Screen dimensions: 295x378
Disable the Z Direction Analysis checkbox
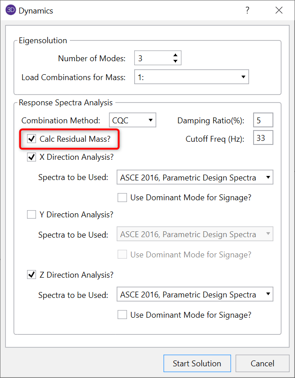coord(32,274)
